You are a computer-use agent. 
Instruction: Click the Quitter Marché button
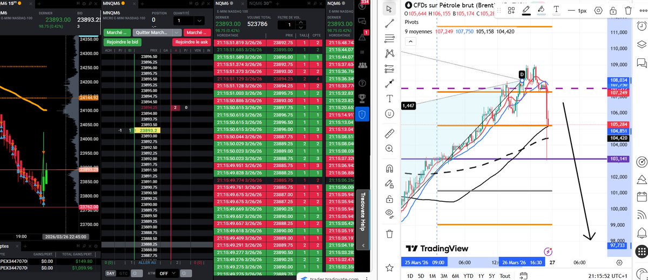click(x=153, y=32)
